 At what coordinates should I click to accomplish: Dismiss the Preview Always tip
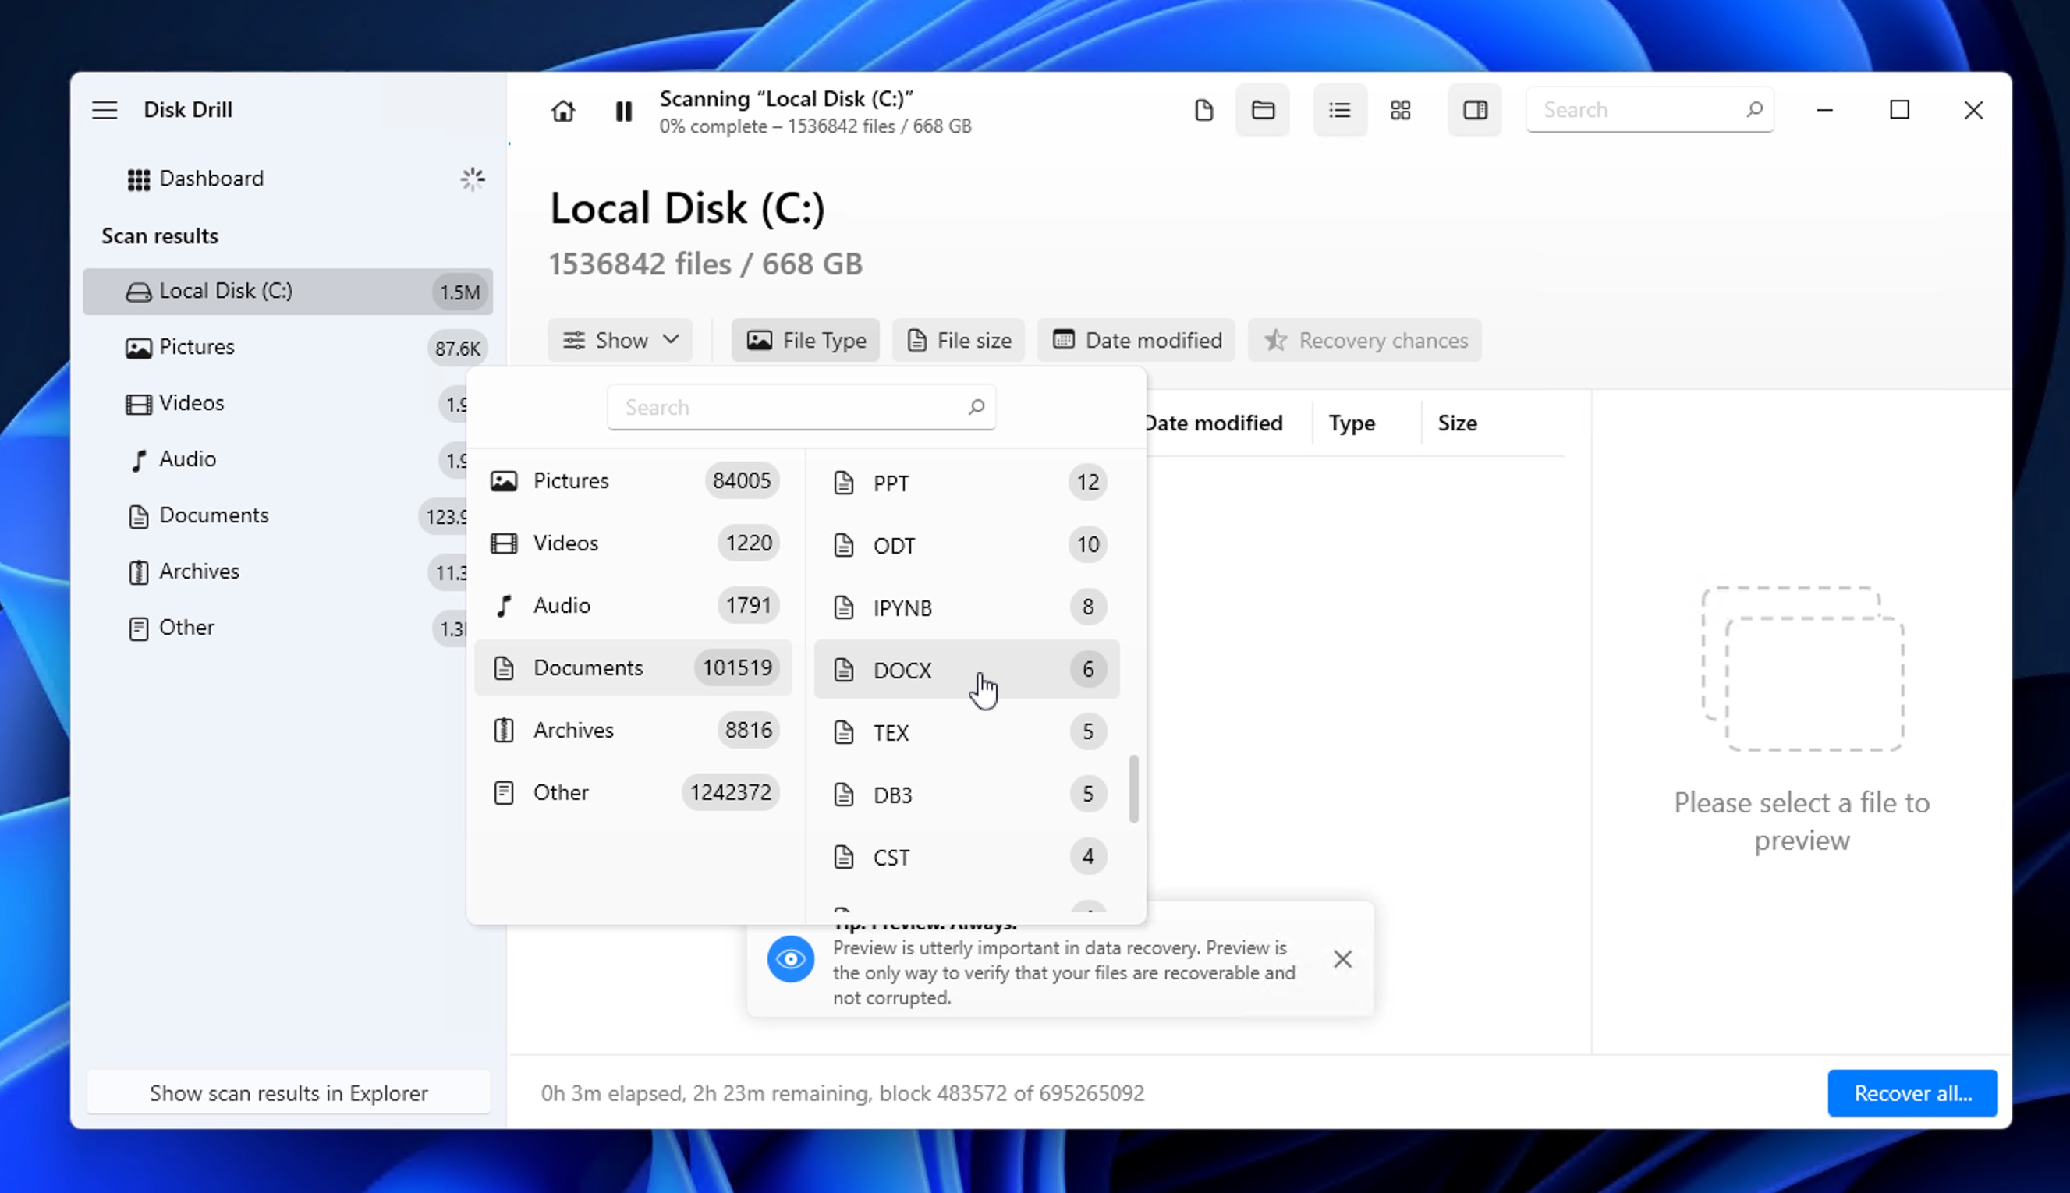1342,958
